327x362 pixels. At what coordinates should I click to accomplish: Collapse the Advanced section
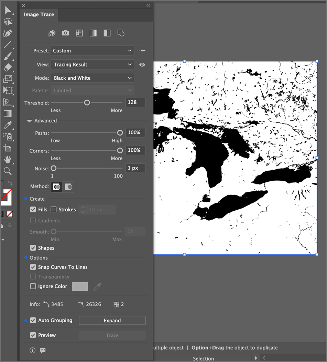coord(29,121)
